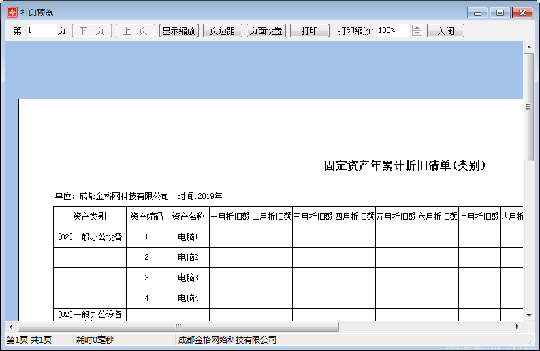The height and width of the screenshot is (351, 540).
Task: Increase print scale with up stepper arrow
Action: [417, 28]
